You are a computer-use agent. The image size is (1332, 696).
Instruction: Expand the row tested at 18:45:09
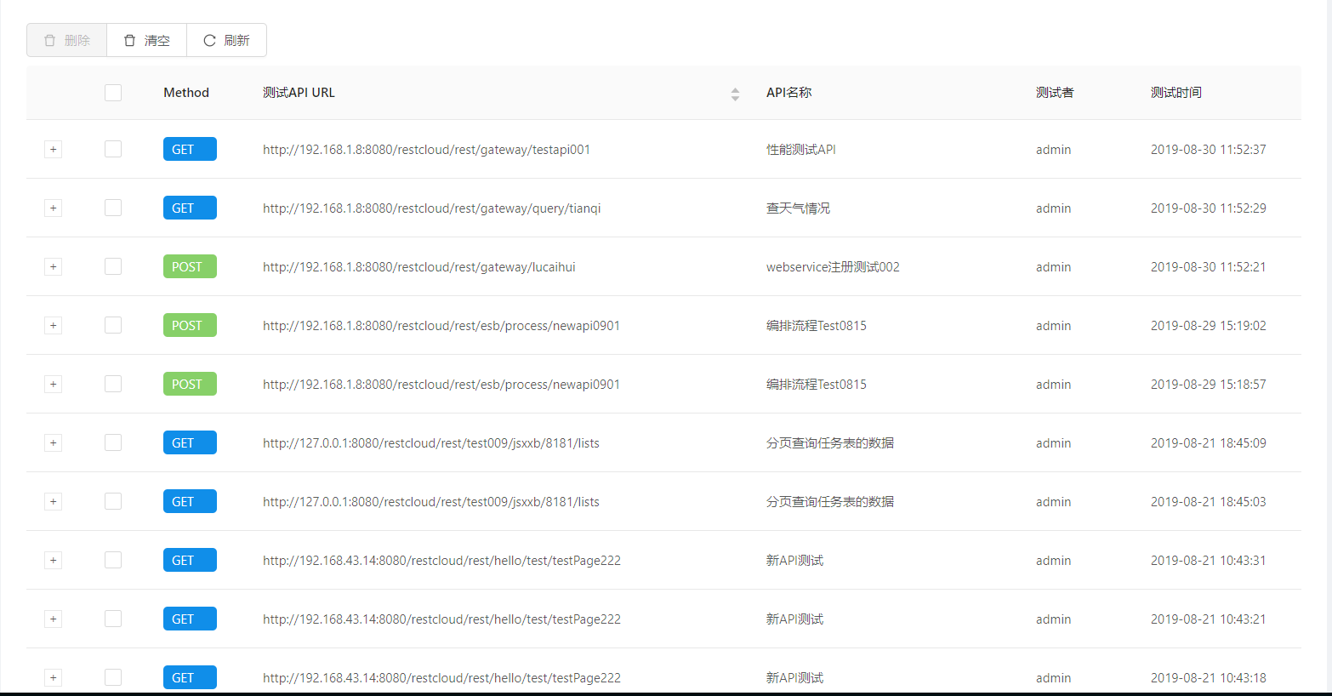pyautogui.click(x=53, y=442)
